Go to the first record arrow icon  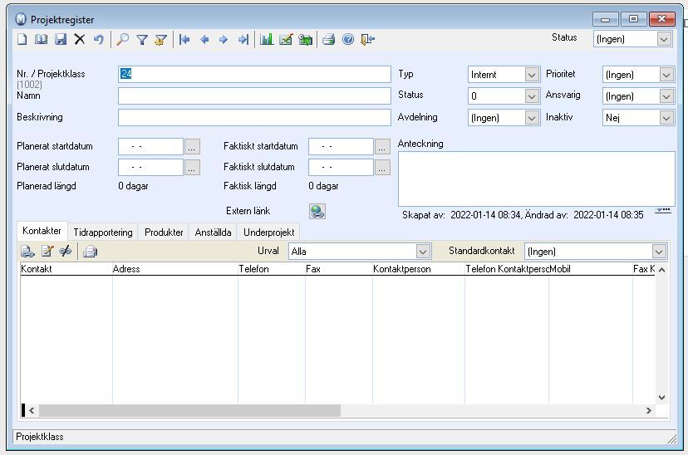pyautogui.click(x=184, y=40)
